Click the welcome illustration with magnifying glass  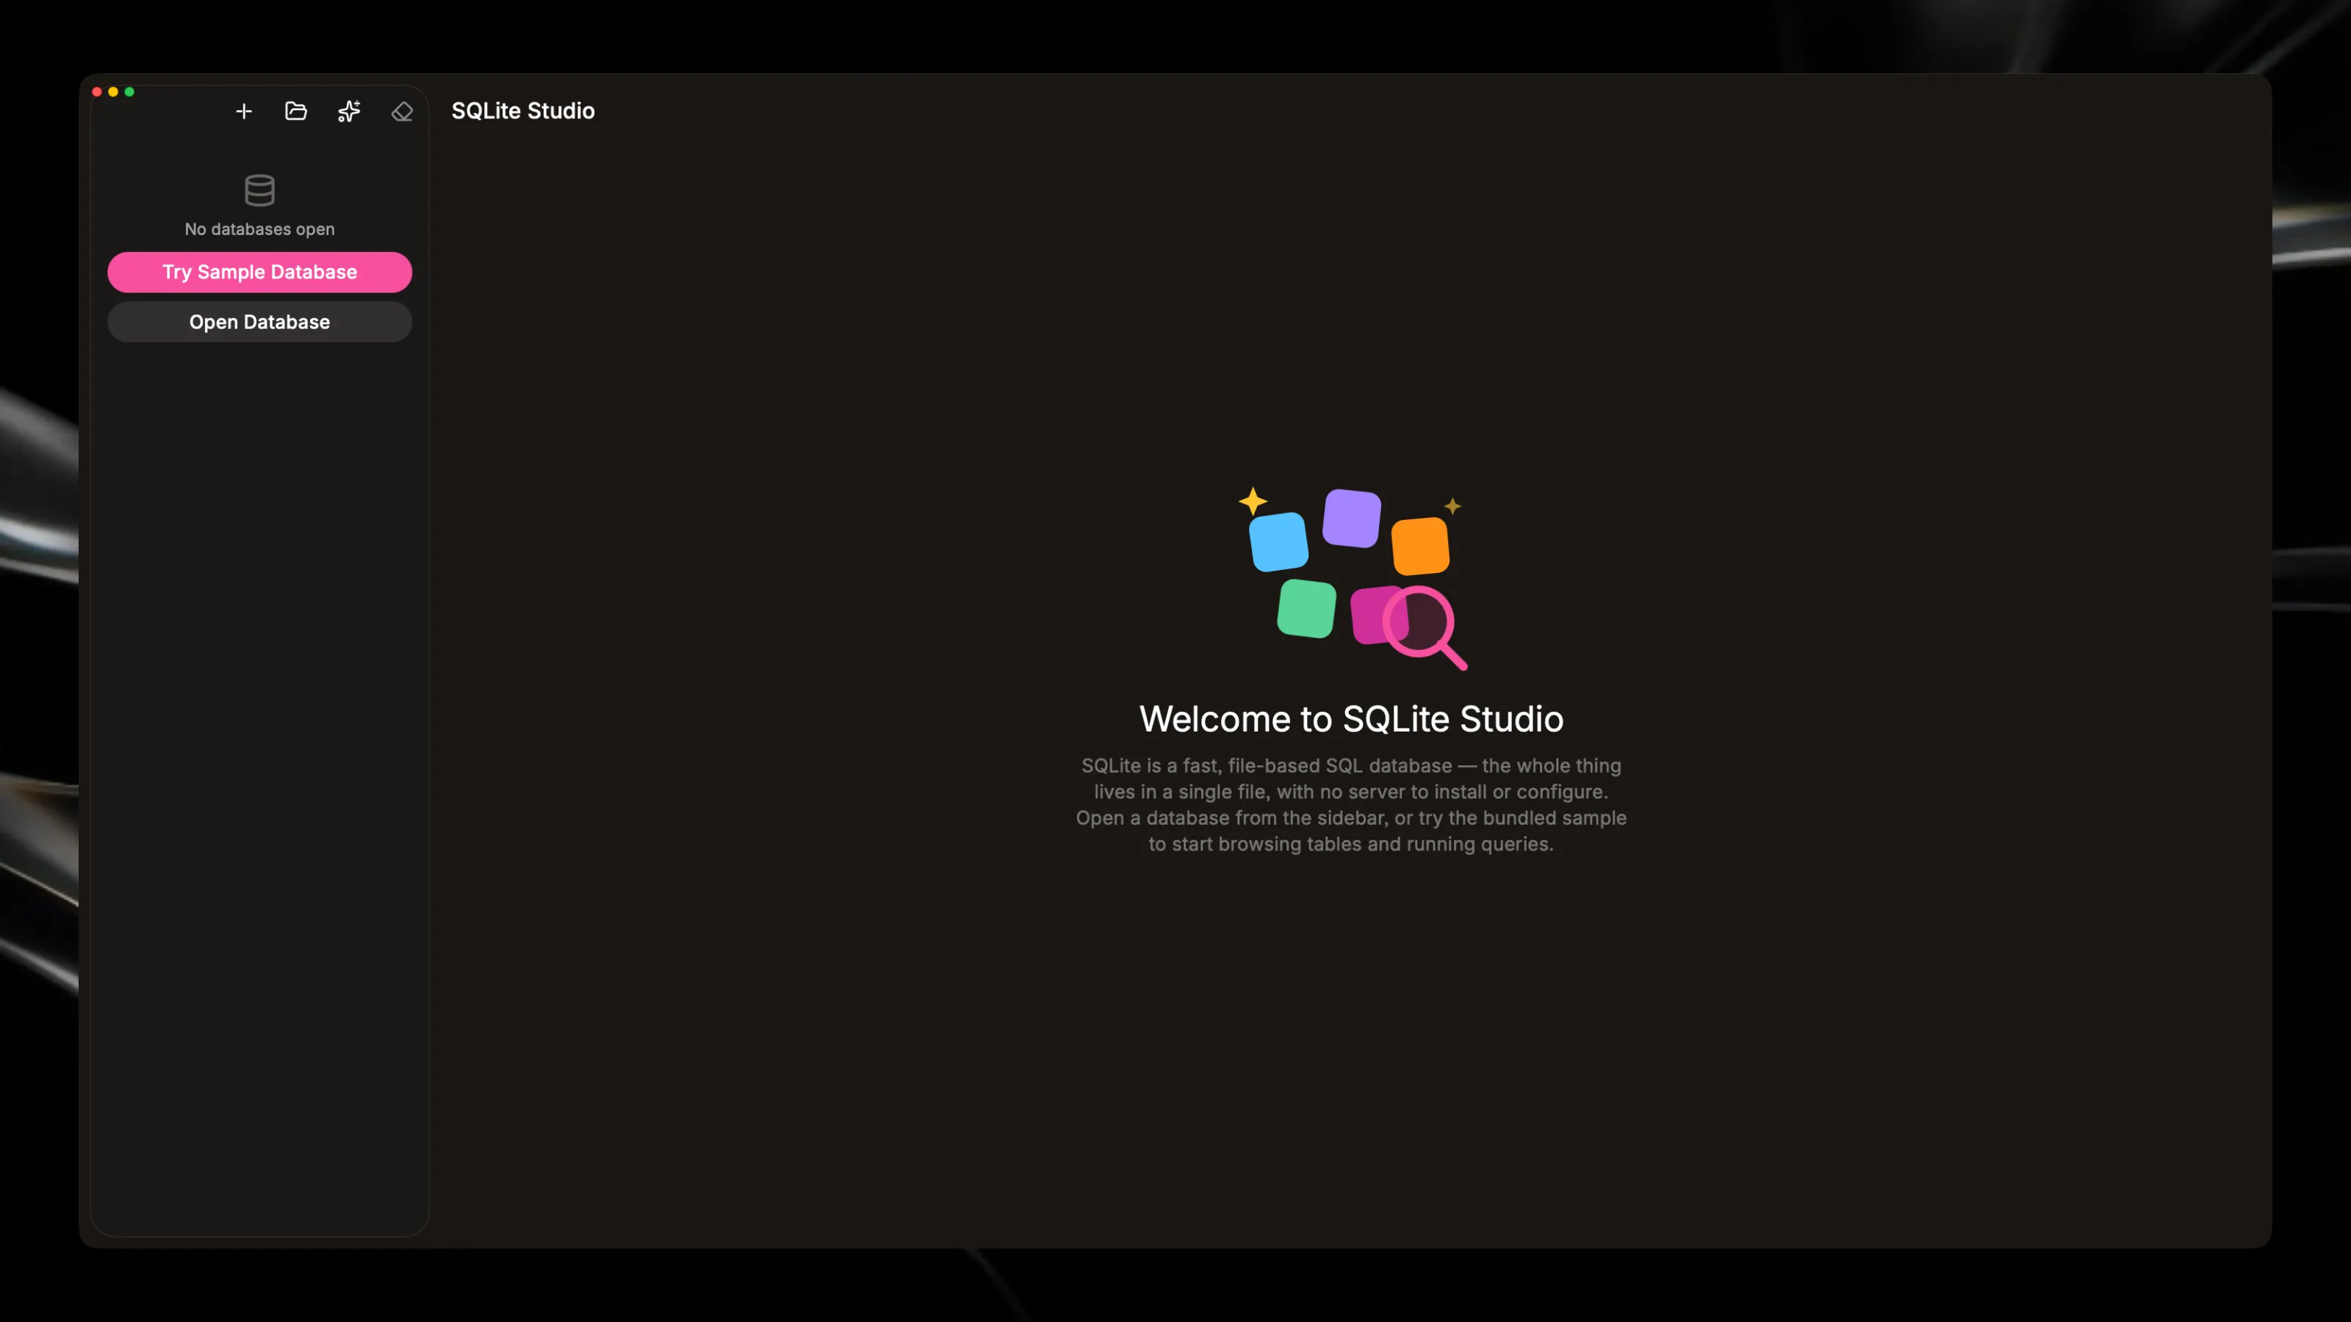1352,579
